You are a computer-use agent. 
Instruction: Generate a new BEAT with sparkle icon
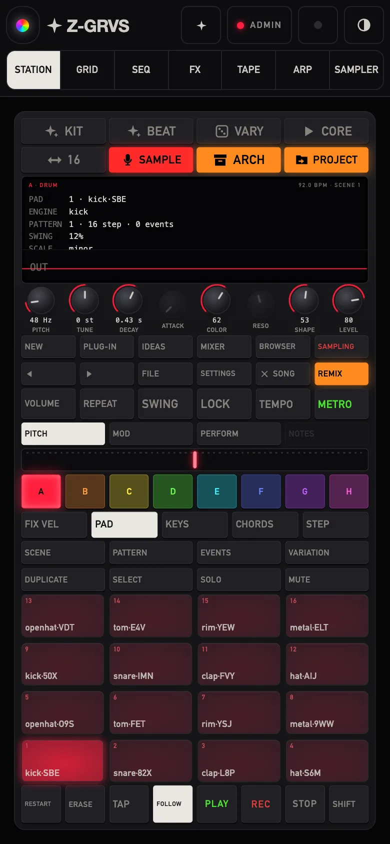151,131
